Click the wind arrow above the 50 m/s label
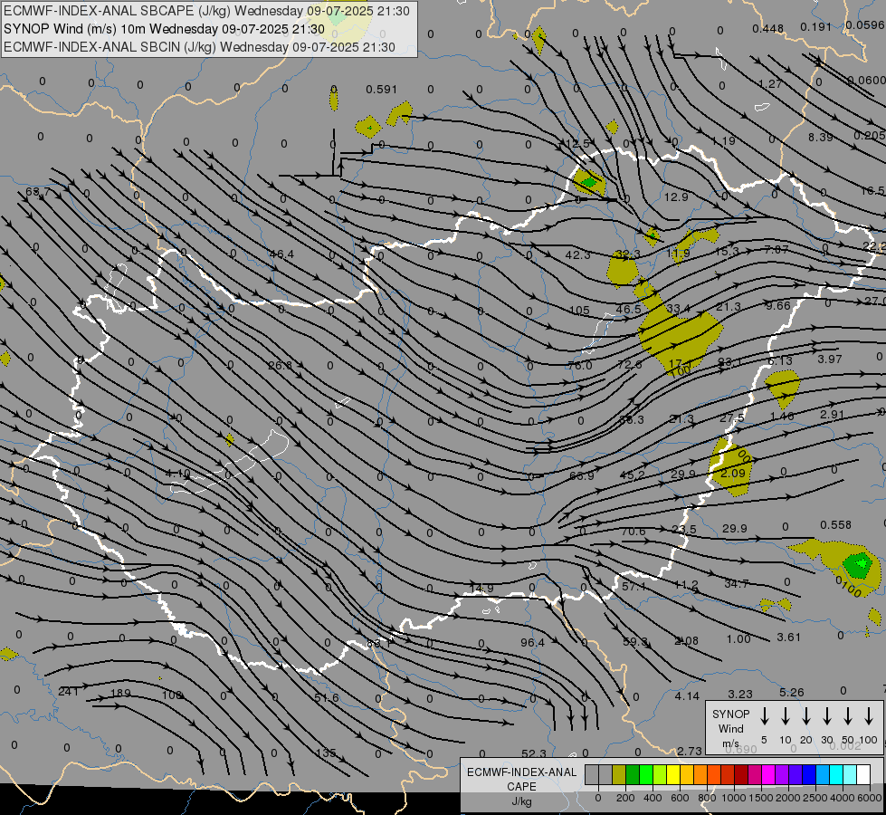The height and width of the screenshot is (815, 886). pyautogui.click(x=848, y=715)
